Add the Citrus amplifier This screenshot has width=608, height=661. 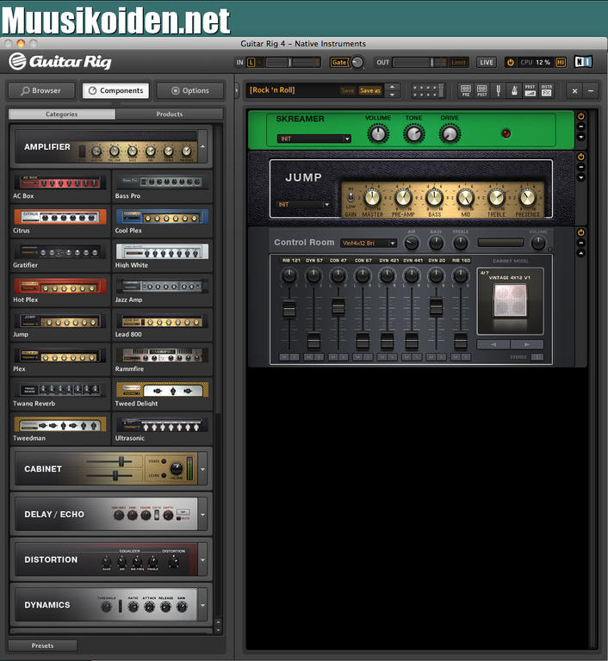59,221
